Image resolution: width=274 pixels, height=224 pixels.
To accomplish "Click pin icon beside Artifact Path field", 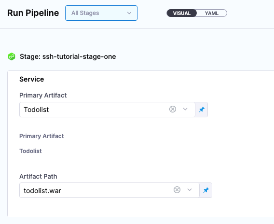I will pyautogui.click(x=206, y=190).
